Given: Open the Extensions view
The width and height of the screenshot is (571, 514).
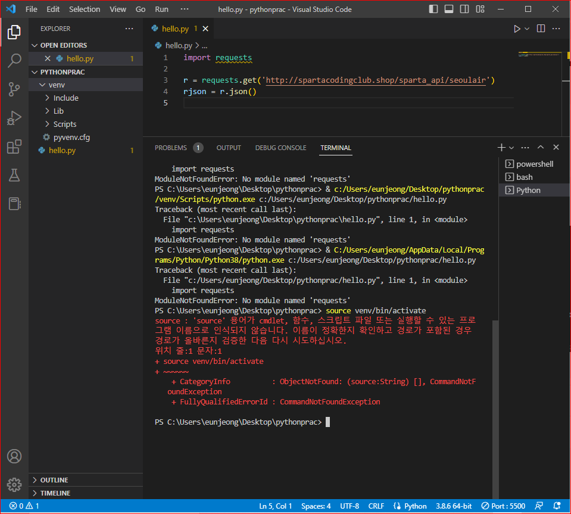Looking at the screenshot, I should point(14,147).
